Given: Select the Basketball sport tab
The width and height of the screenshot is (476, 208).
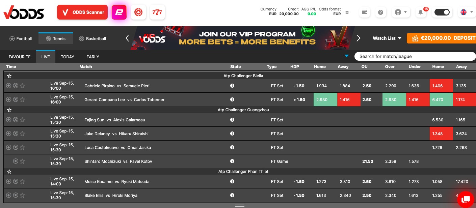Looking at the screenshot, I should [x=92, y=39].
